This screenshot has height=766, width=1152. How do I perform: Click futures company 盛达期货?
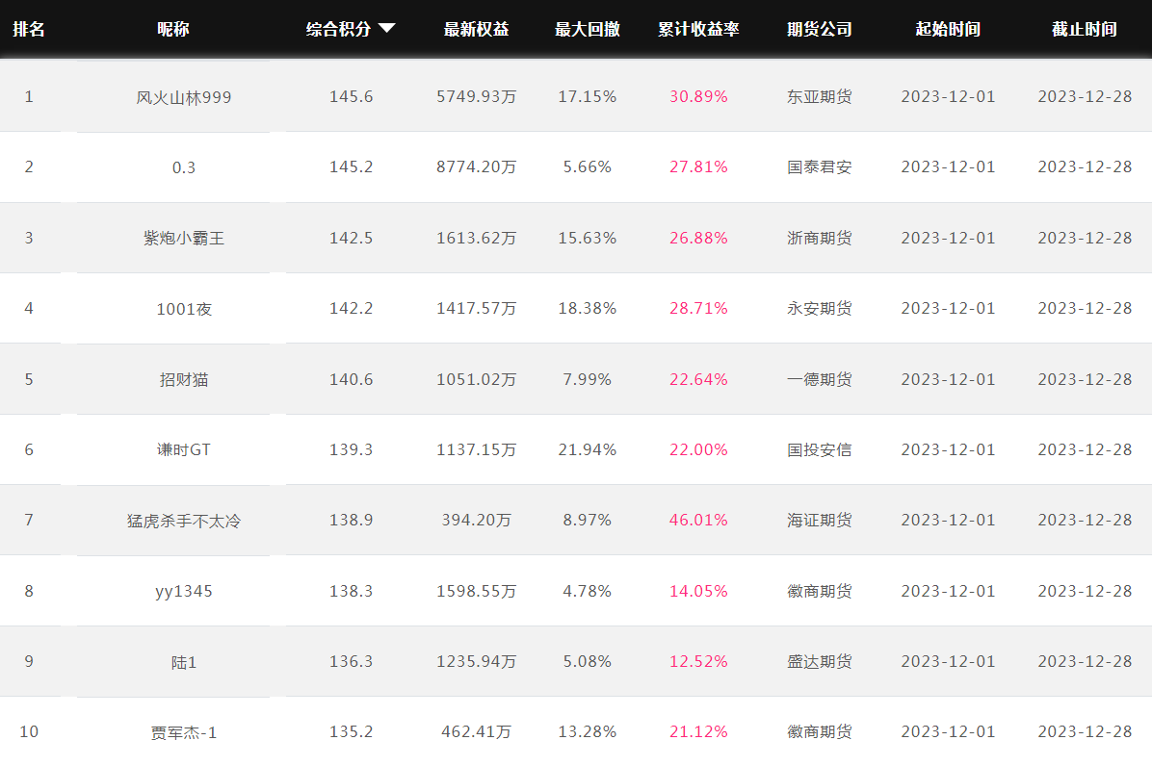click(x=819, y=661)
